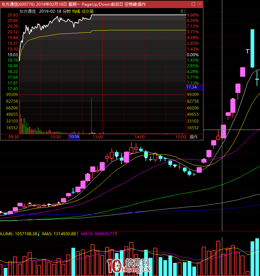This screenshot has width=260, height=276.
Task: Click the 8.56% percentage label
Action: [x=193, y=21]
